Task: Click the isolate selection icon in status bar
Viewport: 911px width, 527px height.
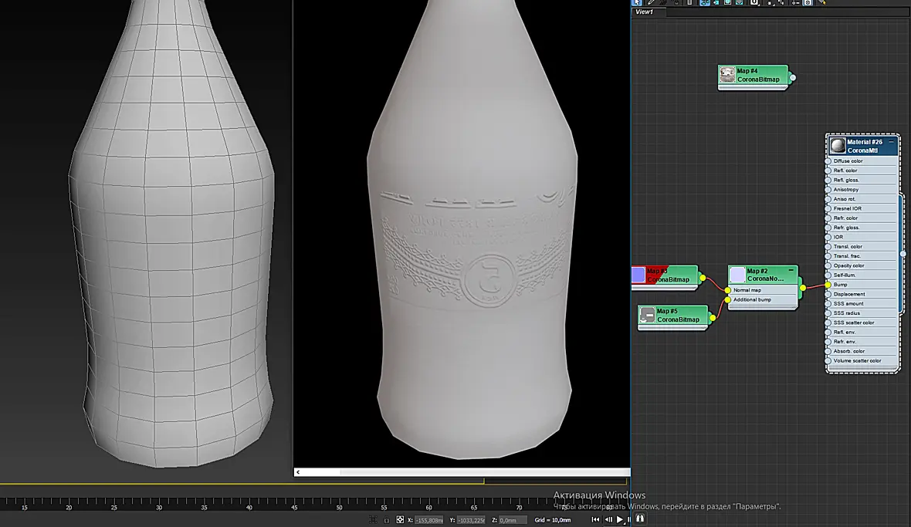Action: click(x=373, y=519)
